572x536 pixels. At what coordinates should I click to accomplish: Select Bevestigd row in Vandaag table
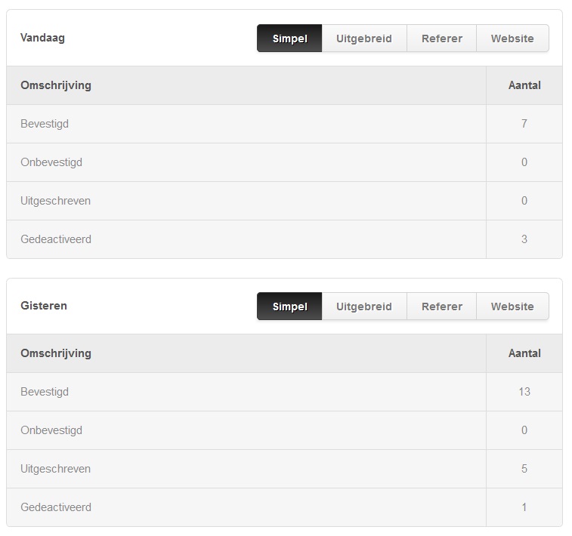coord(285,124)
